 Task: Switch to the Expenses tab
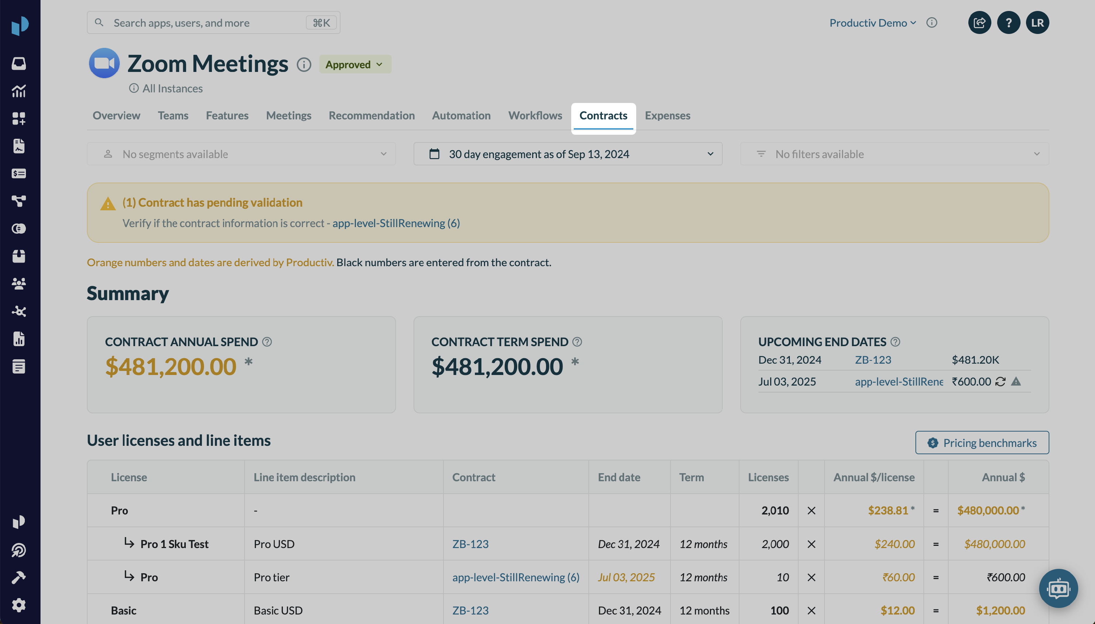click(x=668, y=116)
